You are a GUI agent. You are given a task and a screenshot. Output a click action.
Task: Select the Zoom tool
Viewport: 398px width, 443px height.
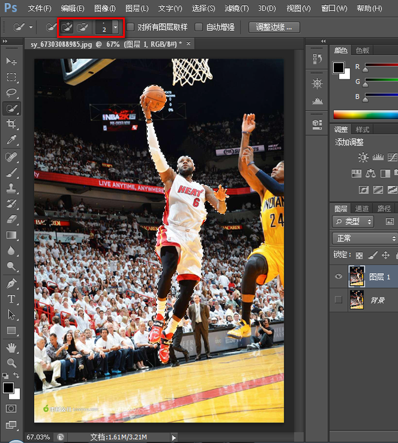point(12,363)
